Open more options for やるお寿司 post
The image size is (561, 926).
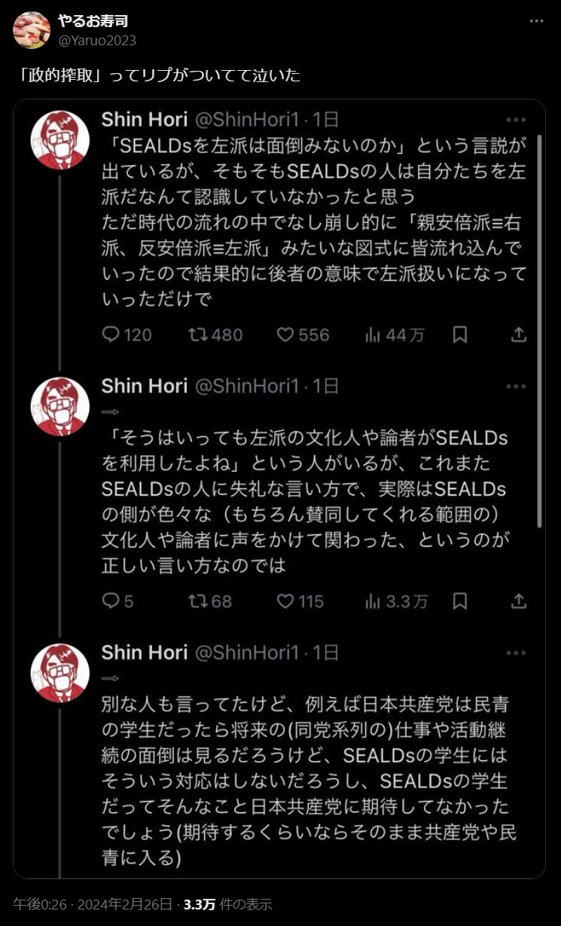click(x=536, y=21)
